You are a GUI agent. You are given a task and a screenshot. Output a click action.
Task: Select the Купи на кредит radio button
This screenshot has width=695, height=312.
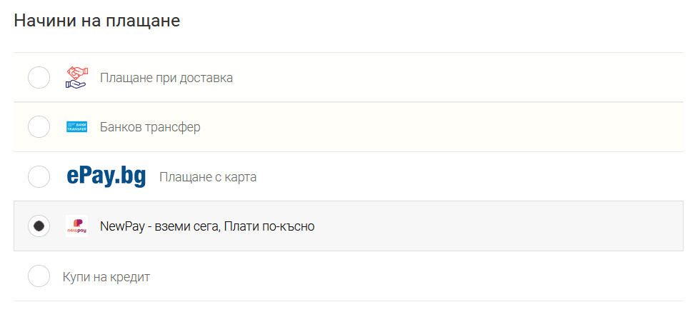39,276
